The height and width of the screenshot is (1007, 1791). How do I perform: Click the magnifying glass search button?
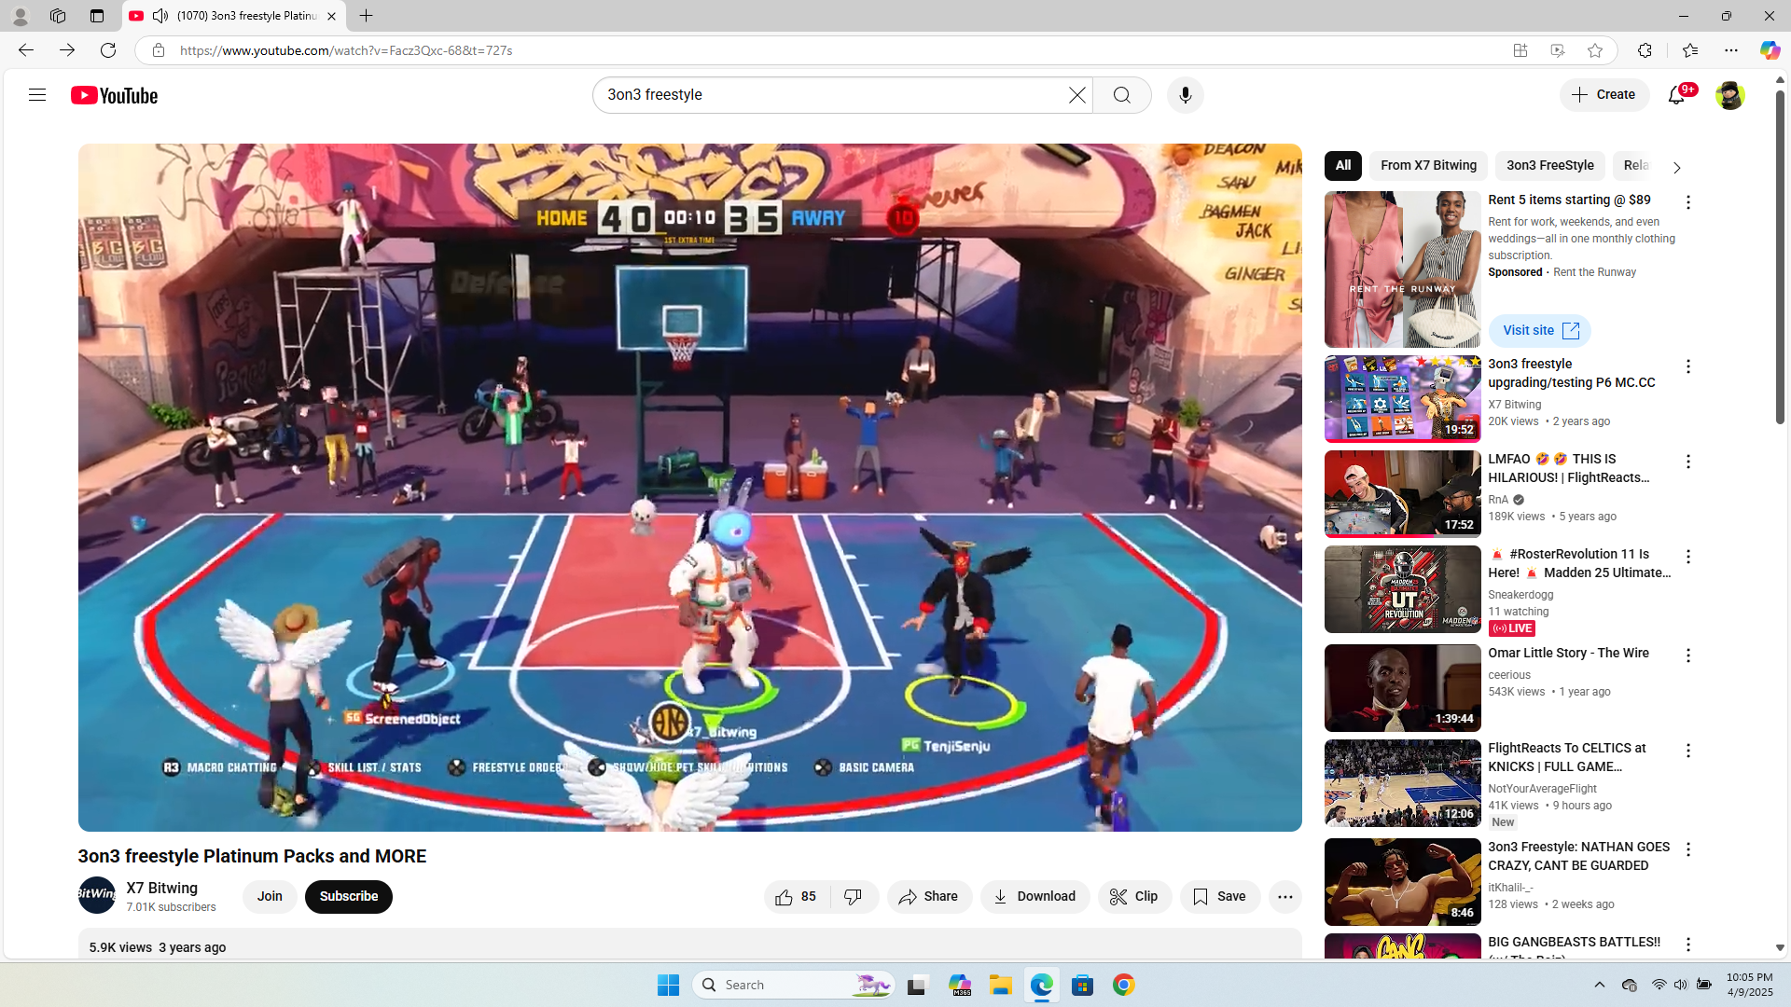click(1122, 95)
